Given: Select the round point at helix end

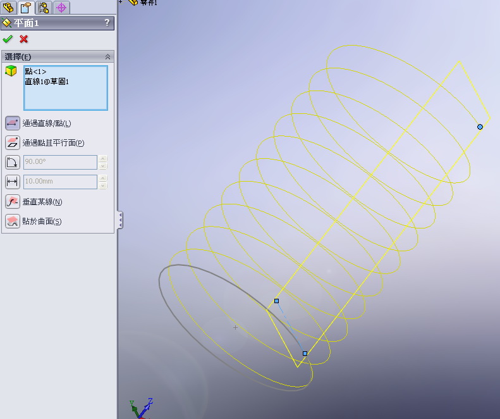Looking at the screenshot, I should tap(480, 127).
